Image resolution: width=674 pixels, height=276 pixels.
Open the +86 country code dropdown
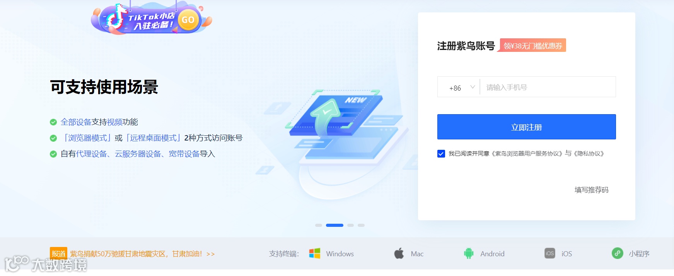459,87
